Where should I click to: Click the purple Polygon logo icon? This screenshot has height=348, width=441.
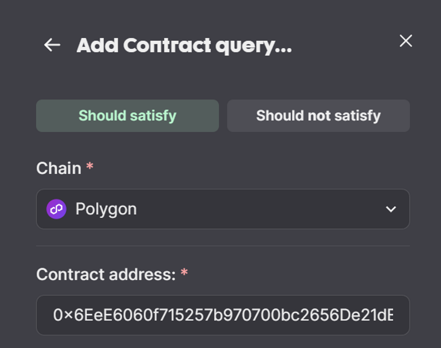click(56, 209)
